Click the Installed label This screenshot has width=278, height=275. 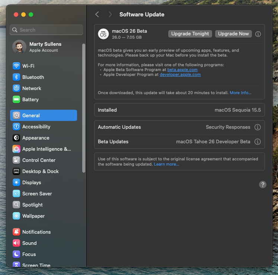click(x=107, y=110)
